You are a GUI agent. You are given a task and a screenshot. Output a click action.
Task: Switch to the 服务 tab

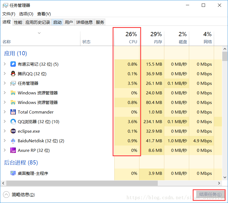[100, 22]
